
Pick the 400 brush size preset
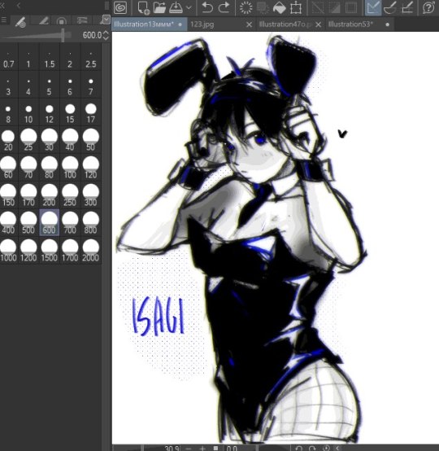tap(8, 223)
